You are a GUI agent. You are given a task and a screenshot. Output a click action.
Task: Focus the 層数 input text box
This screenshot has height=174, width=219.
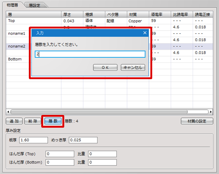coord(90,54)
